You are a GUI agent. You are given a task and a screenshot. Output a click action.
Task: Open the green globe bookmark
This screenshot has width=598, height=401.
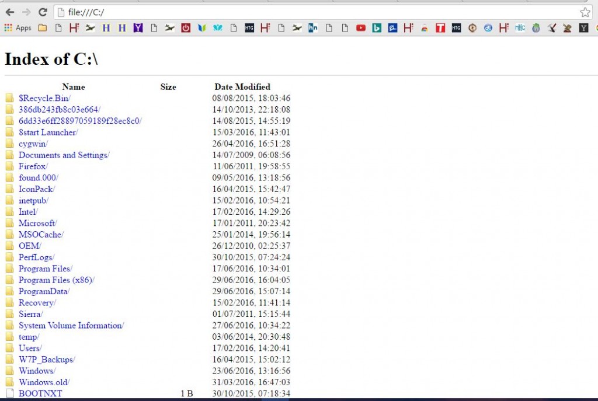[536, 28]
